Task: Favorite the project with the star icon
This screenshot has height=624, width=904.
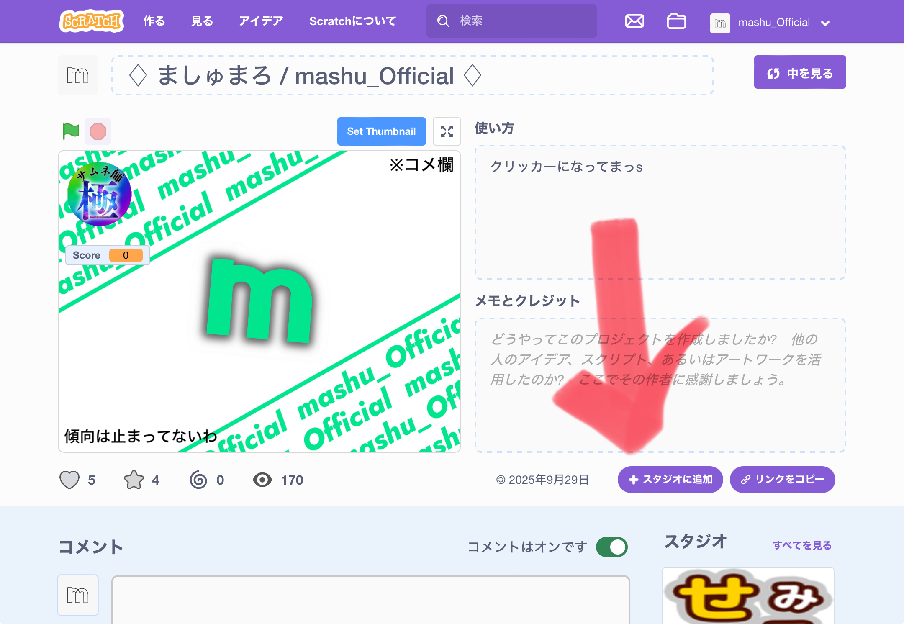Action: coord(134,480)
